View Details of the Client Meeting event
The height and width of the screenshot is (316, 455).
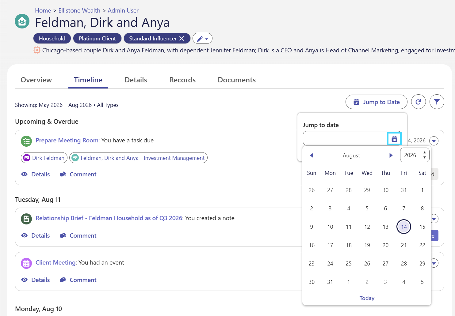click(x=36, y=280)
